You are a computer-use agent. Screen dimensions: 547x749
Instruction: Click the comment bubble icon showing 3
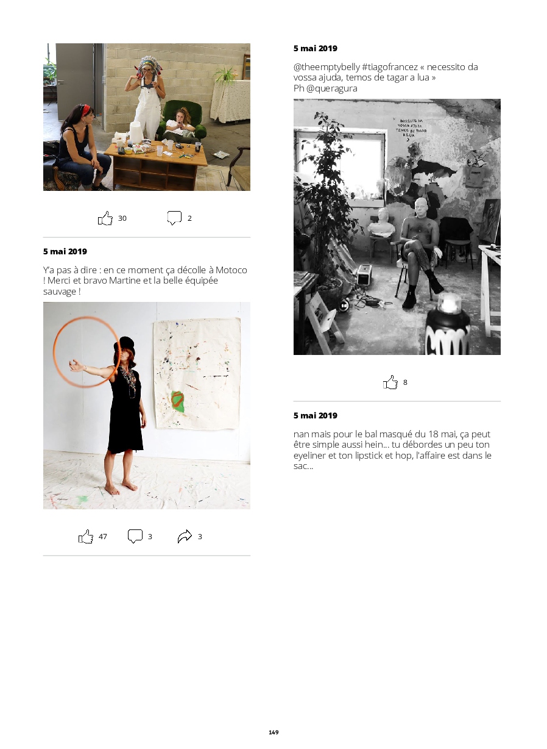(135, 536)
